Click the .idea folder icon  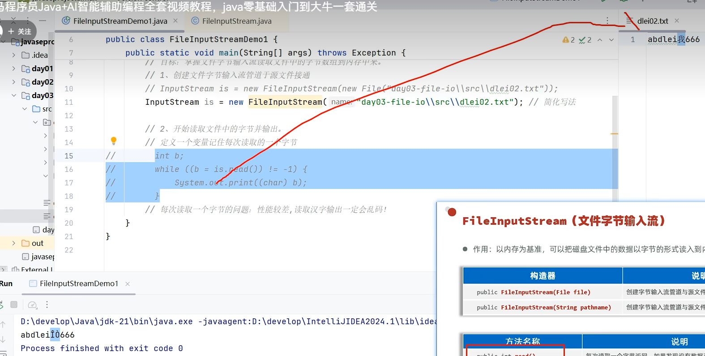click(x=26, y=55)
